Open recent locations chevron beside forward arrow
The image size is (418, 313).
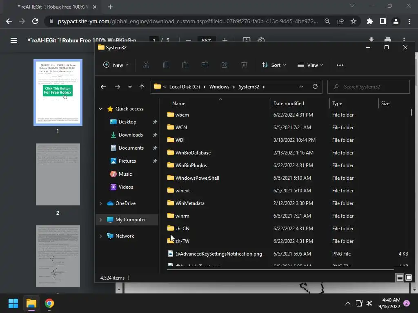[130, 87]
